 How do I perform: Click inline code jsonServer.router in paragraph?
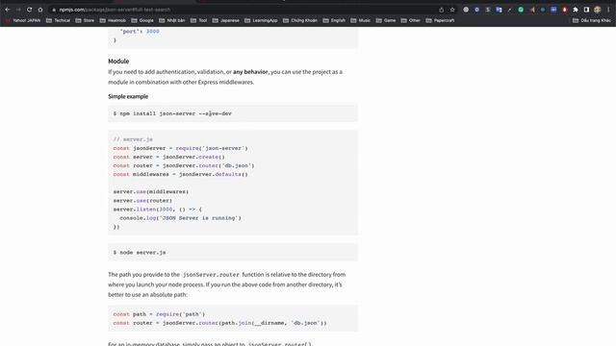point(211,275)
